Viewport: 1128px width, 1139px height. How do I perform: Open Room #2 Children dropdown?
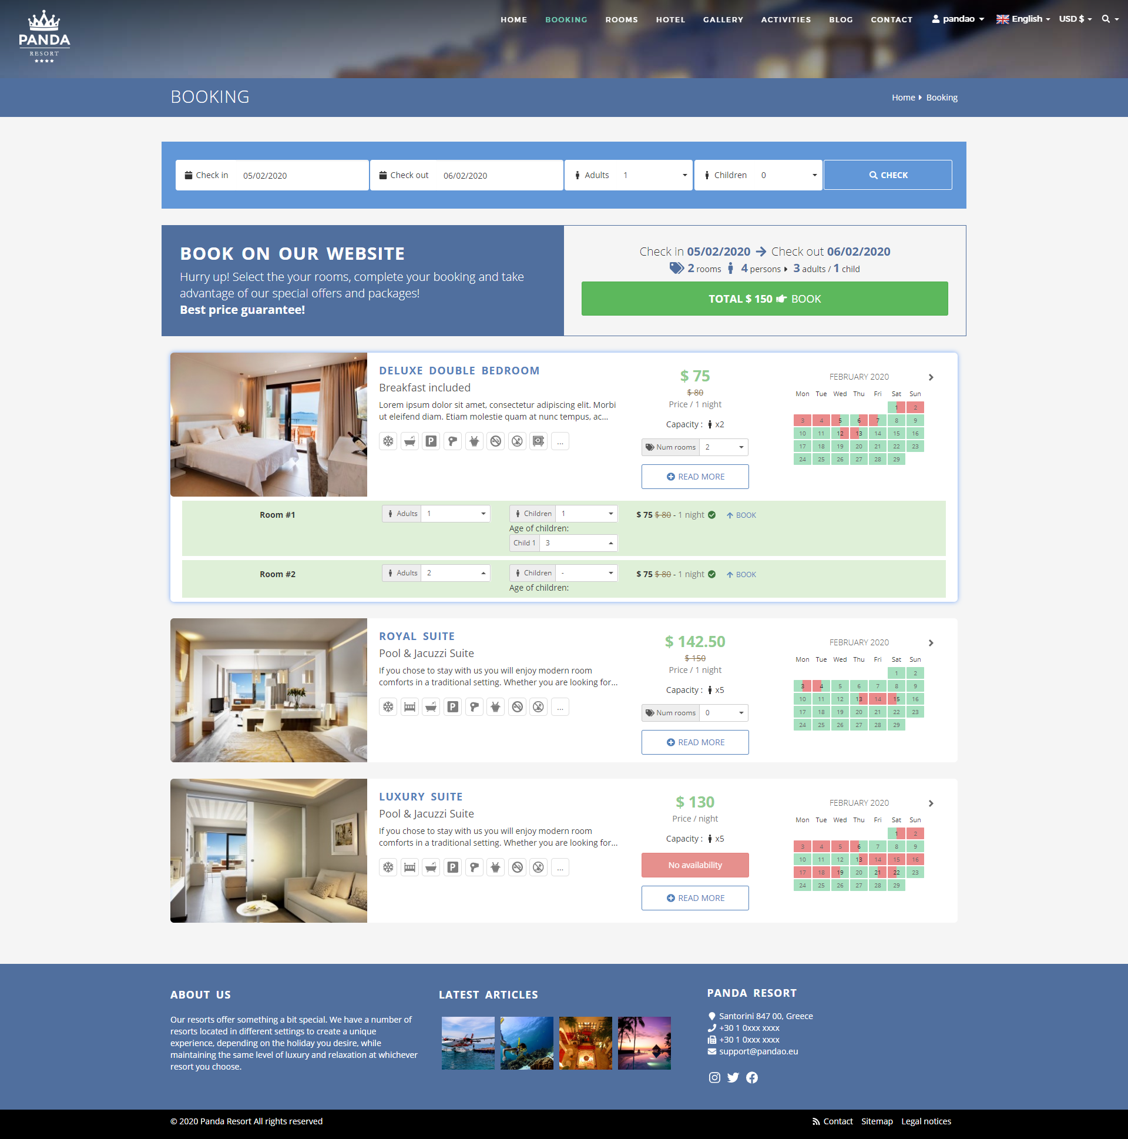(586, 572)
